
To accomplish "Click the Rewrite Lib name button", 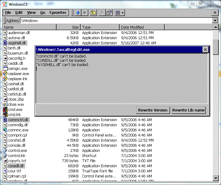I will click(x=189, y=110).
